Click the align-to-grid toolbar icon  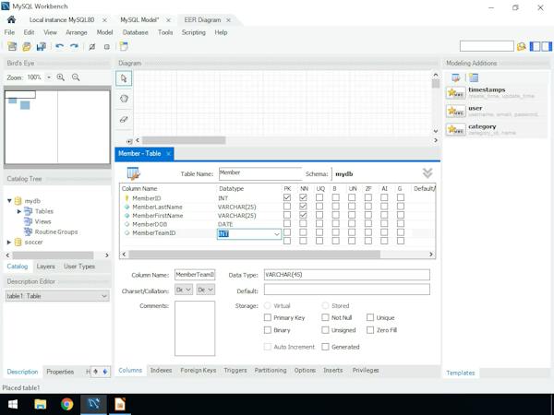pos(107,47)
